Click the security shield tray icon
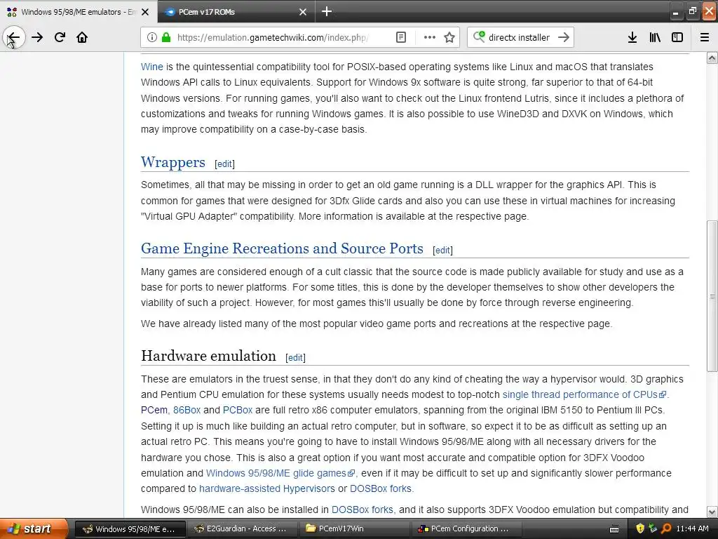 [x=640, y=529]
